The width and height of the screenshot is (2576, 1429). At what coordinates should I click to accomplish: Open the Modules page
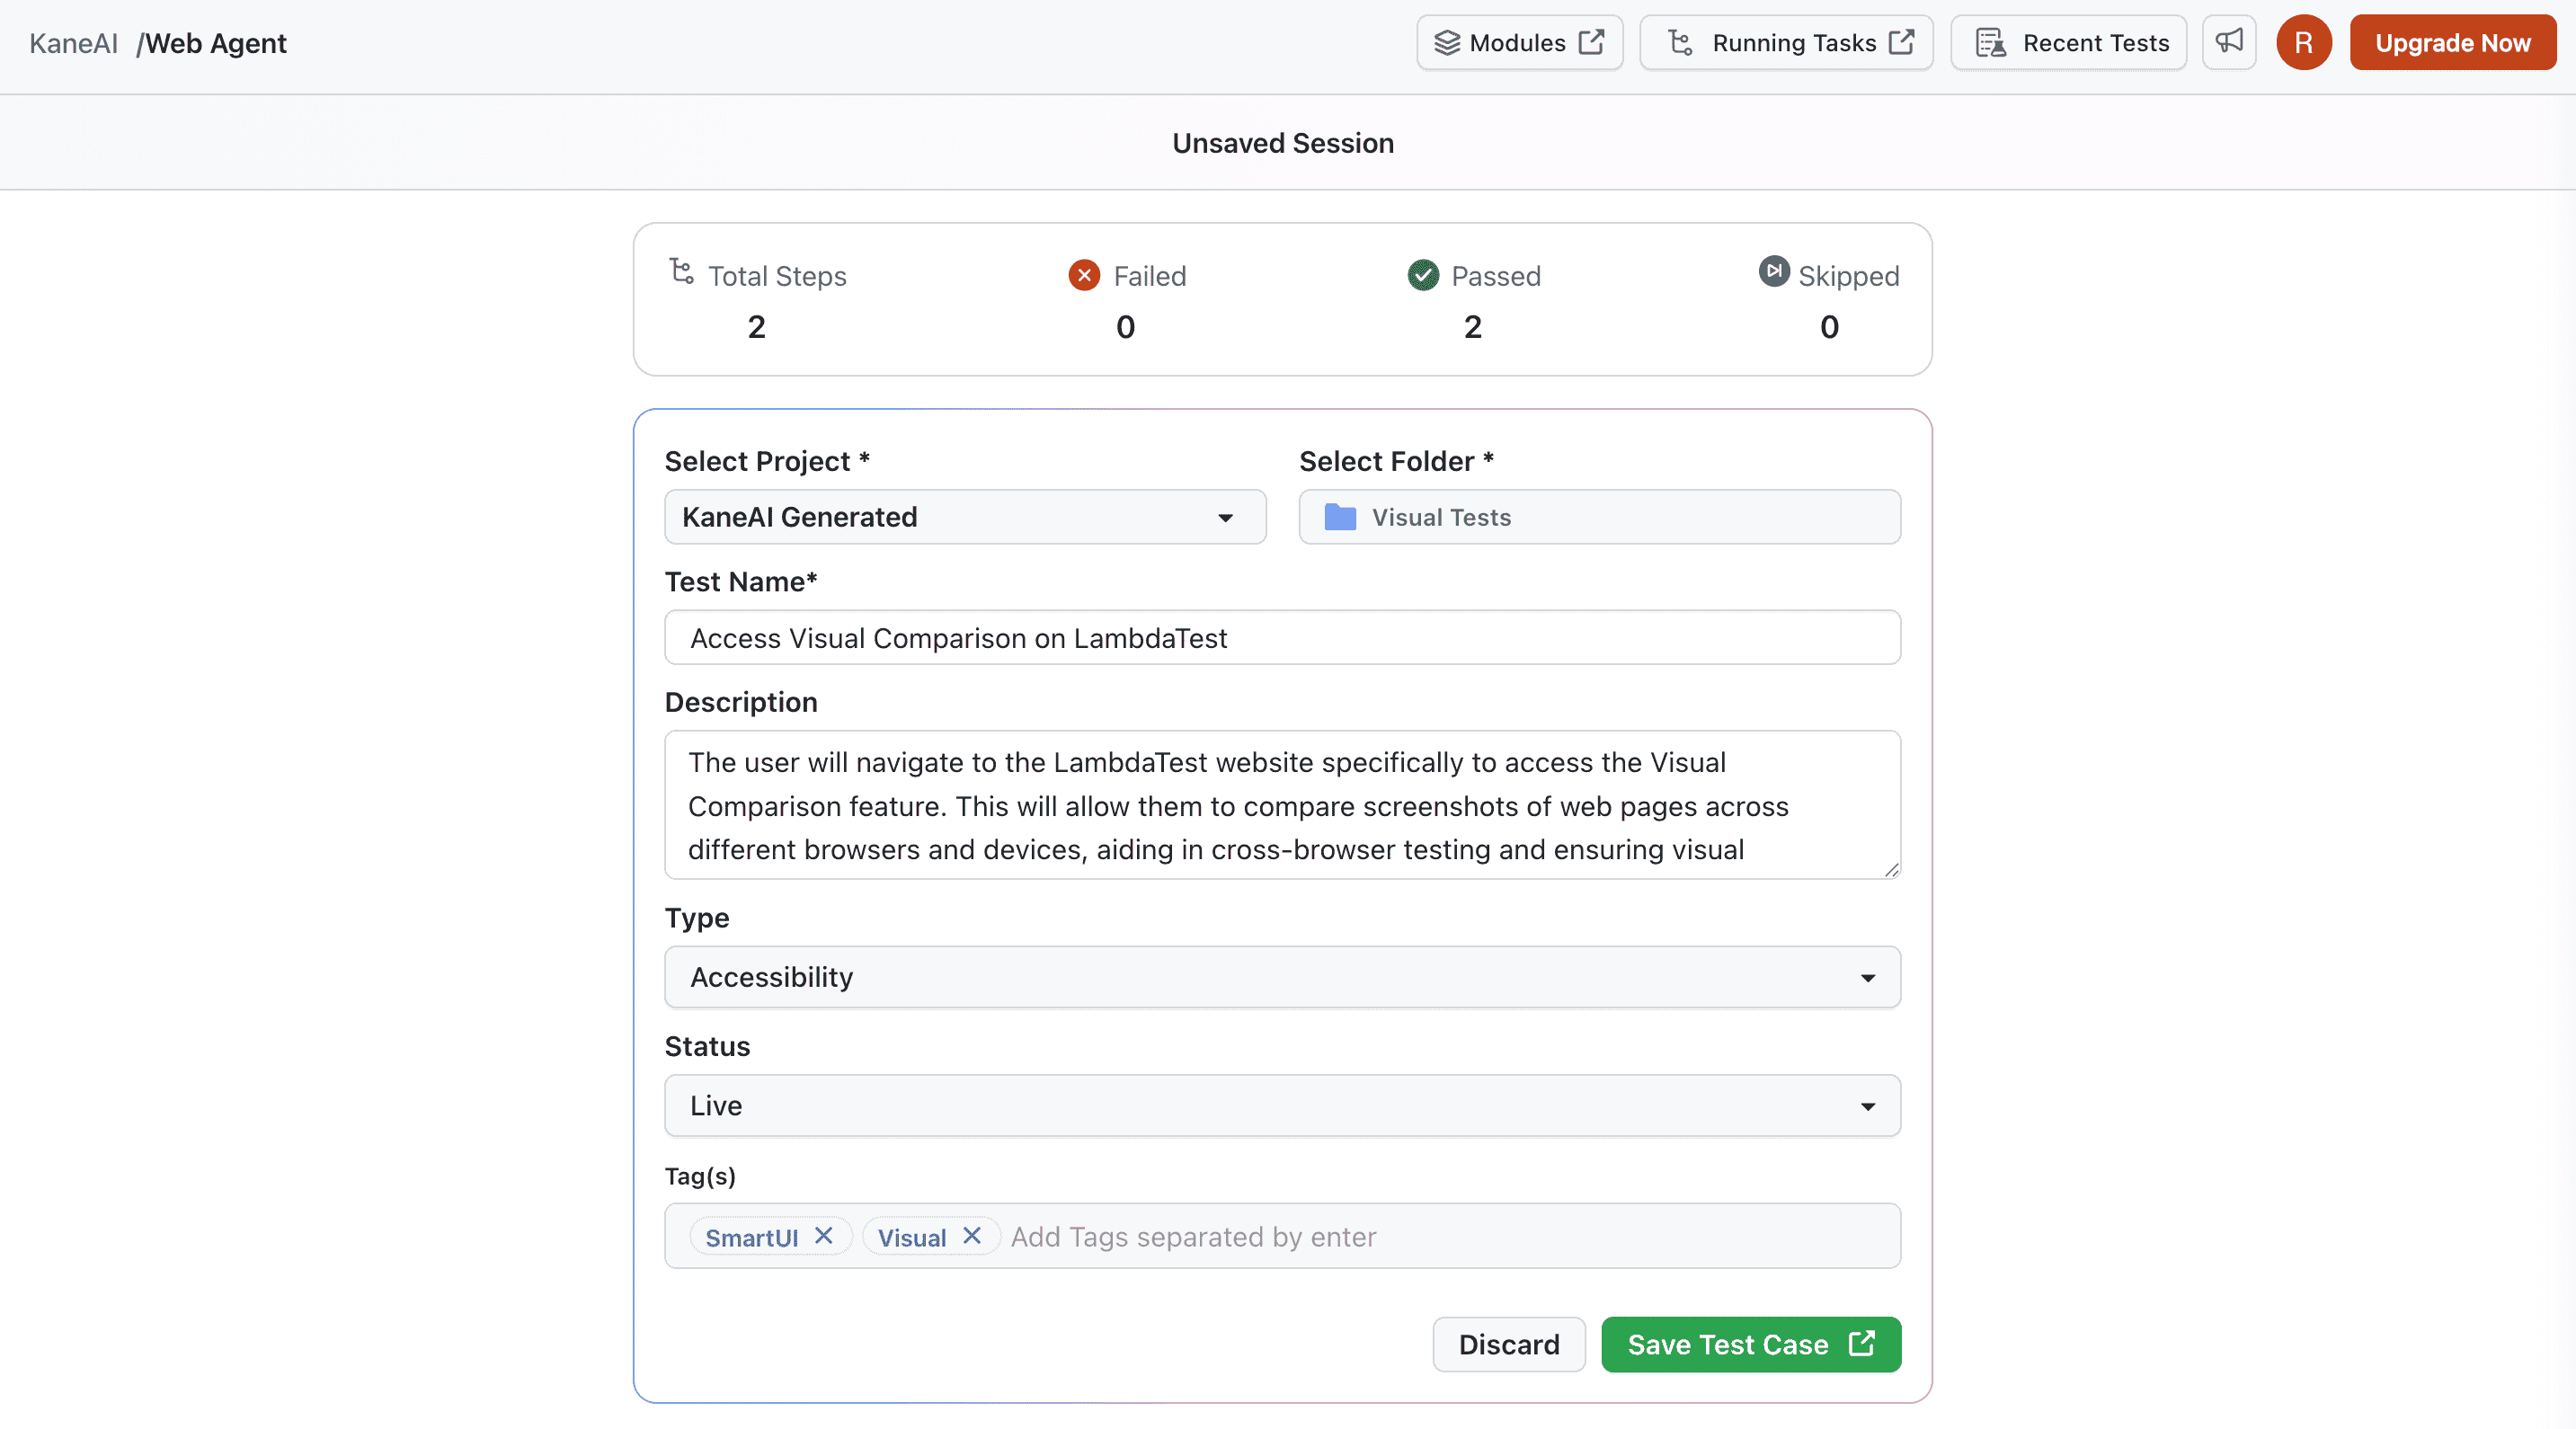pyautogui.click(x=1518, y=42)
